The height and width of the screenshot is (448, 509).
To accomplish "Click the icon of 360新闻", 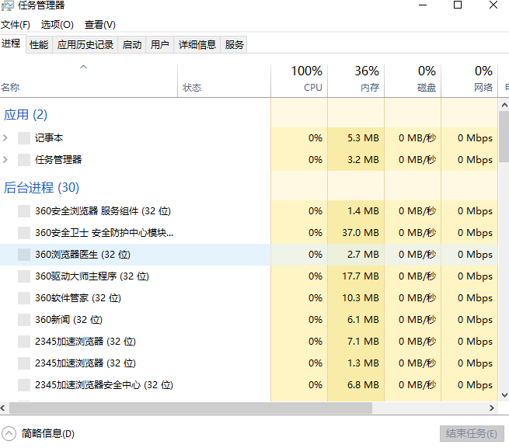I will 24,320.
